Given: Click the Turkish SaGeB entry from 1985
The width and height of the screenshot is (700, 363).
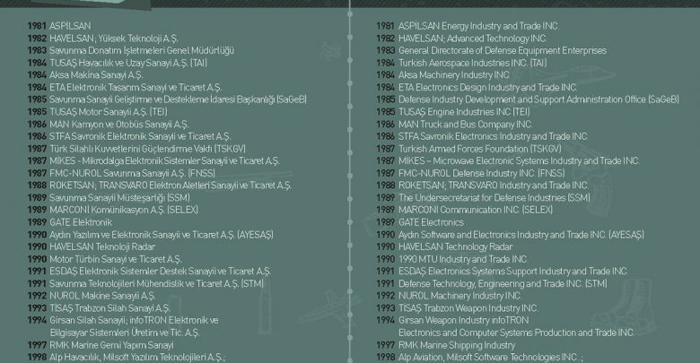Looking at the screenshot, I should coord(167,99).
